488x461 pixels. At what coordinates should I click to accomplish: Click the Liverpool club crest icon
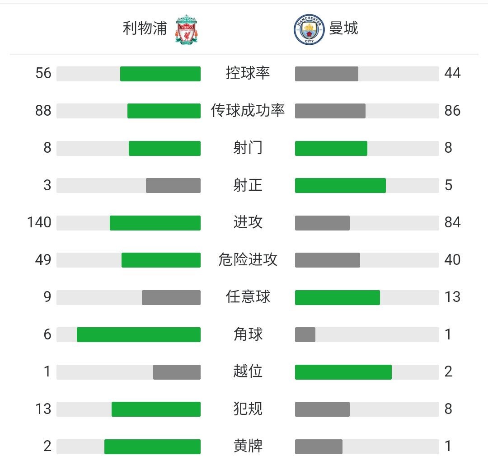[187, 29]
